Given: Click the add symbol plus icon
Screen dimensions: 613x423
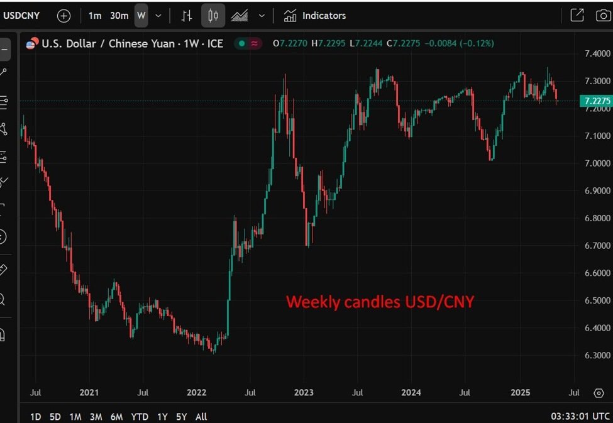Looking at the screenshot, I should (64, 16).
